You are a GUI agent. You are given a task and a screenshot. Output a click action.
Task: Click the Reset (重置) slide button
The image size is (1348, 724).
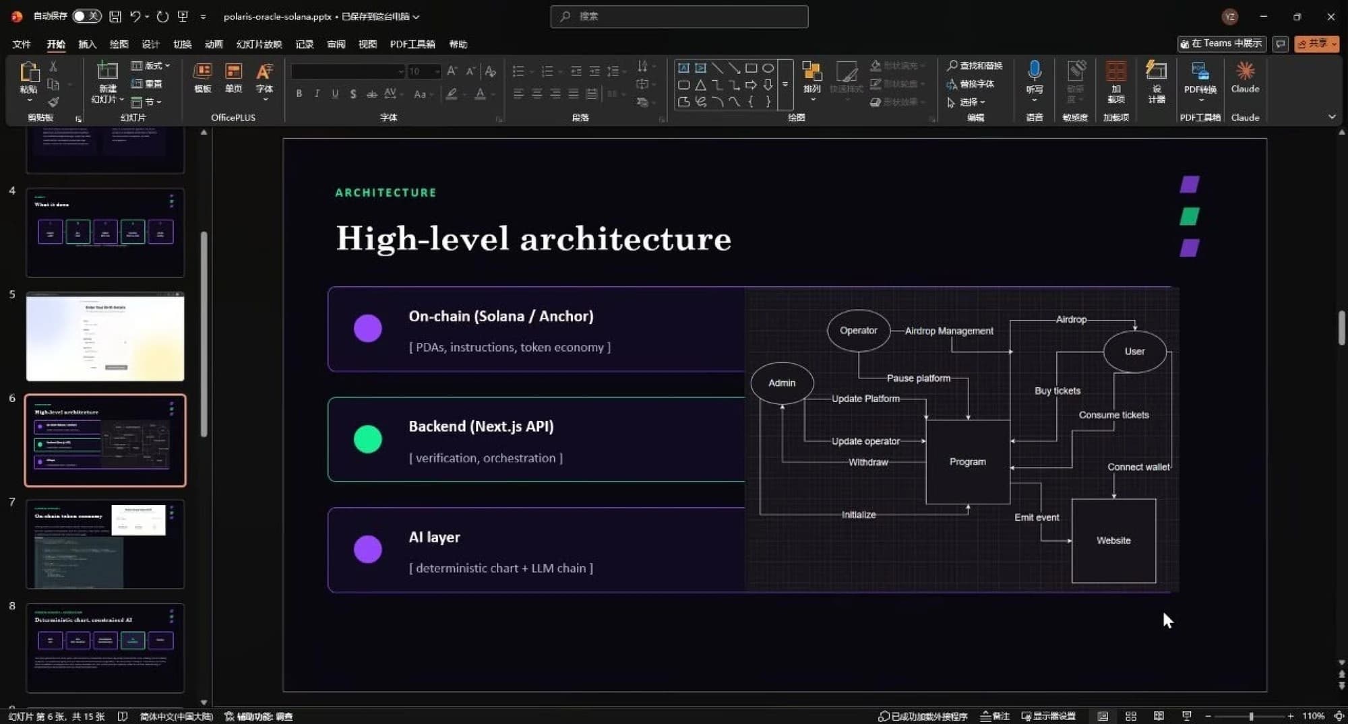click(x=146, y=84)
